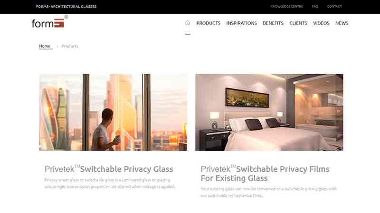Image resolution: width=380 pixels, height=213 pixels.
Task: Click the self-adhesive films description text
Action: tap(268, 192)
